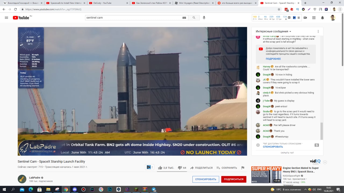Click the ENG language indicator in system tray
Screen dimensions: 344x193
(319, 189)
